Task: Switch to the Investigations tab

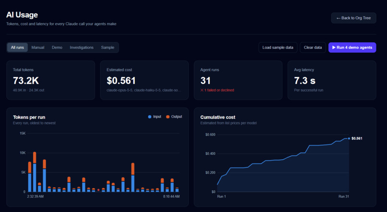Action: [x=82, y=47]
